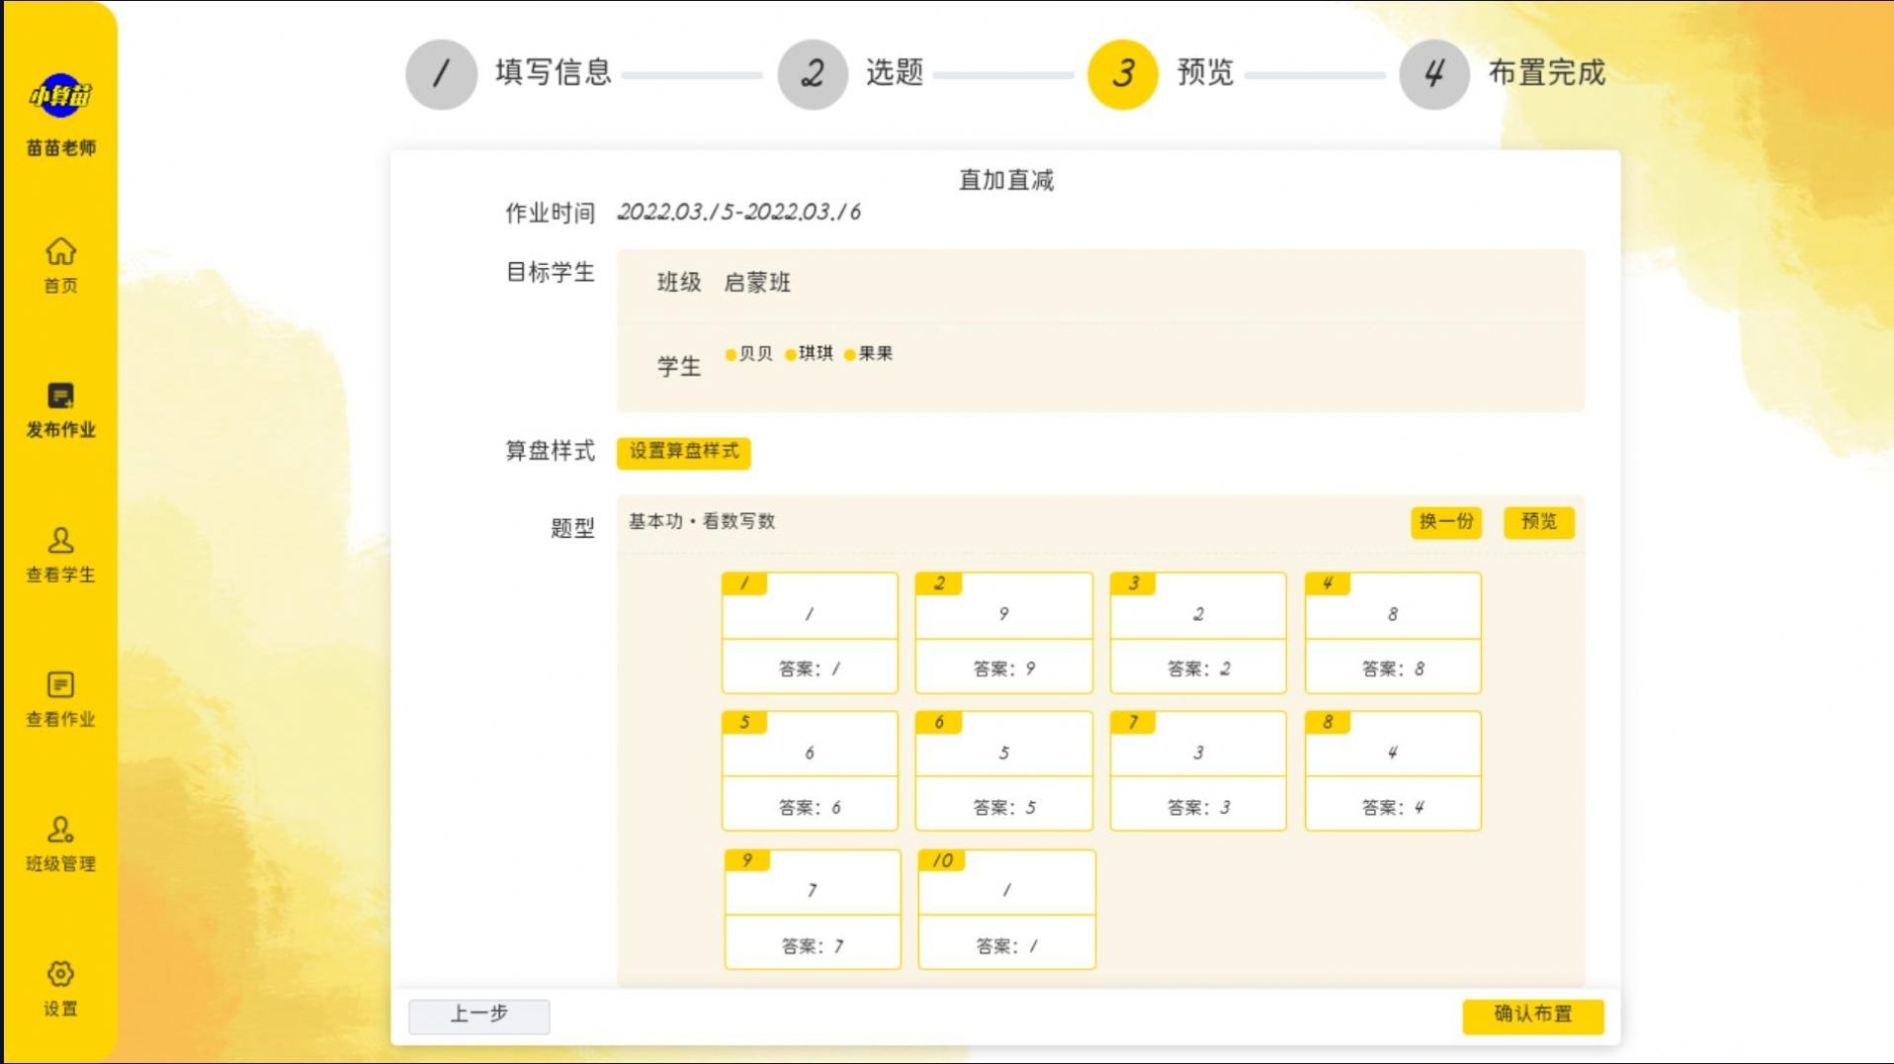Click step circle 3 for 预览
Viewport: 1894px width, 1064px height.
click(1120, 73)
